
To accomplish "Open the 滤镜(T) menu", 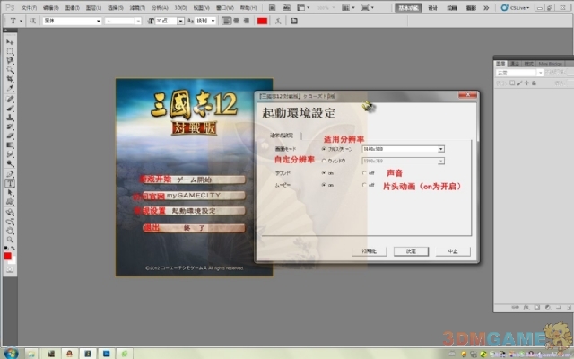I will pos(137,8).
